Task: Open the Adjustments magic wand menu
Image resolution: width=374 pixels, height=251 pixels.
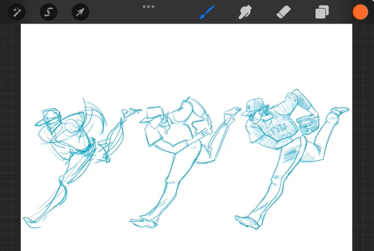Action: pyautogui.click(x=16, y=12)
